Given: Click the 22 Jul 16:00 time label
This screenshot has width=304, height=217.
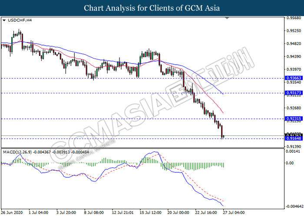Looking at the screenshot, I should tap(206, 213).
